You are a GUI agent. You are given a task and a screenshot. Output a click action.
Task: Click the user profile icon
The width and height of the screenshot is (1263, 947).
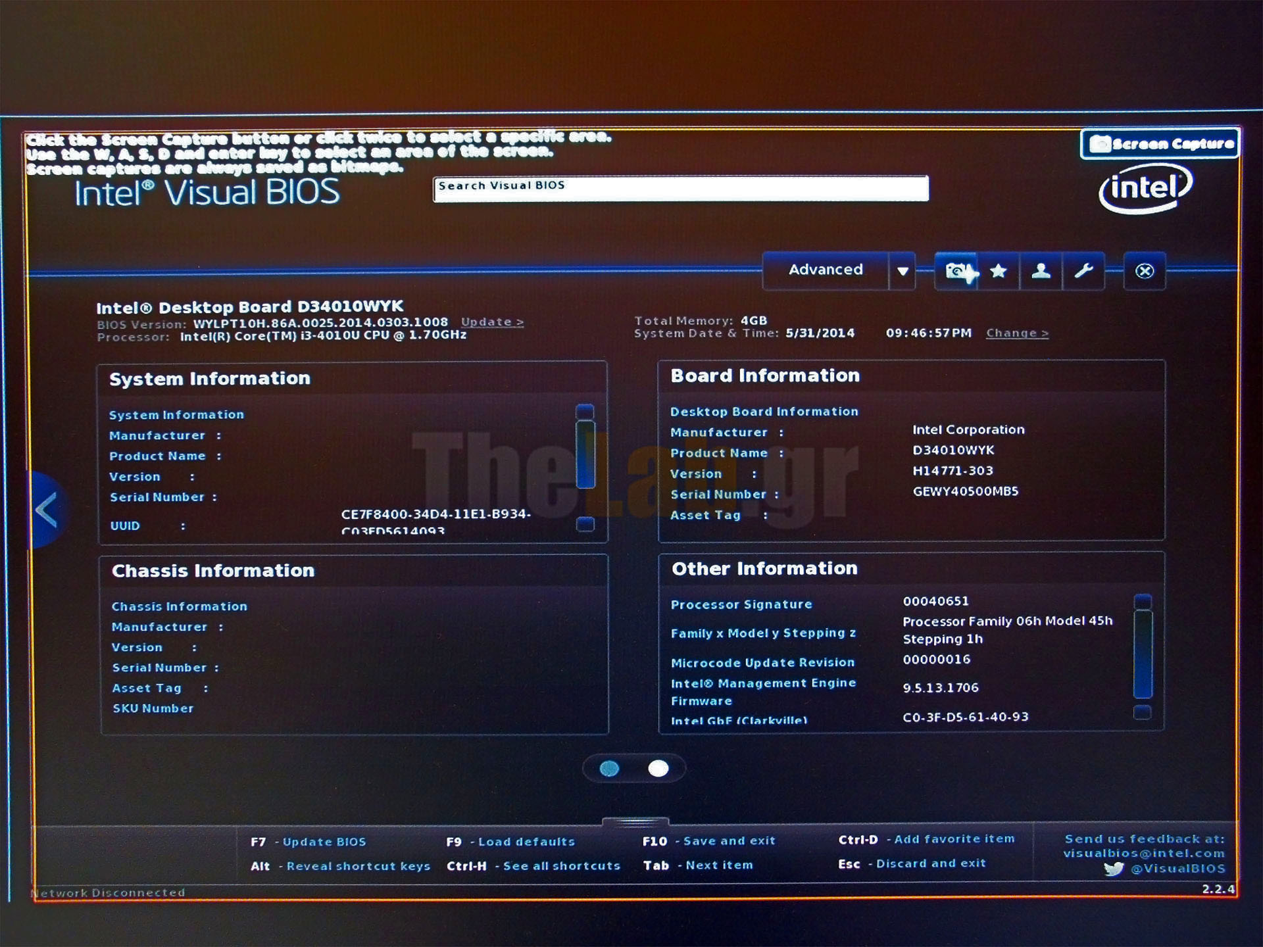coord(1041,271)
